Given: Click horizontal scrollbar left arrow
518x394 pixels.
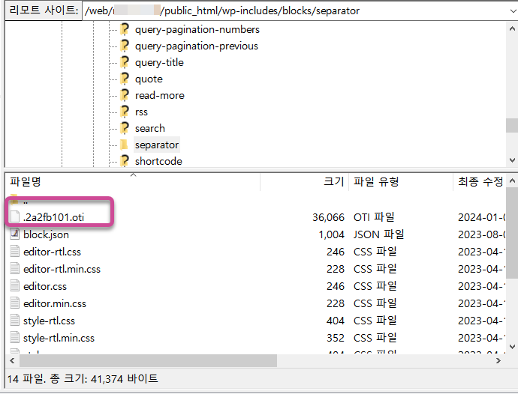Looking at the screenshot, I should click(12, 361).
